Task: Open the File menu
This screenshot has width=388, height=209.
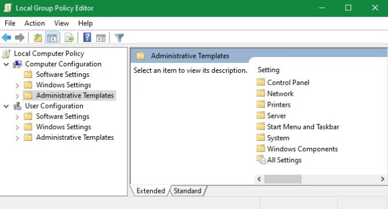Action: click(10, 23)
